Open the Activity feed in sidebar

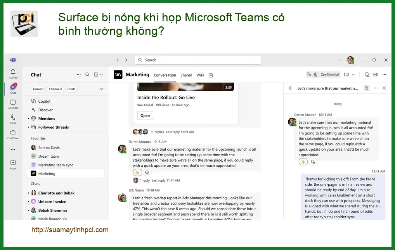(13, 74)
